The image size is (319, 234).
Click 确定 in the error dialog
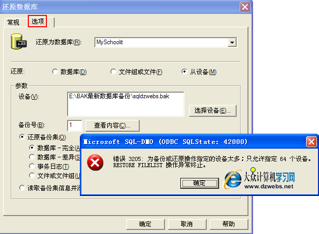coord(199,183)
